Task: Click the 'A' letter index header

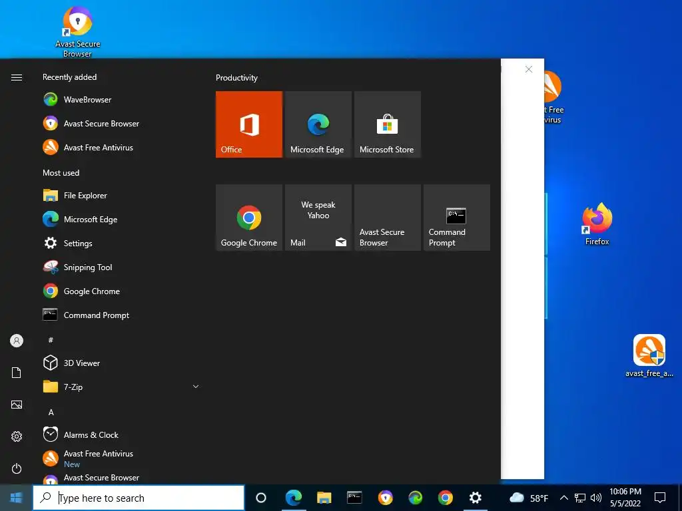Action: 51,412
